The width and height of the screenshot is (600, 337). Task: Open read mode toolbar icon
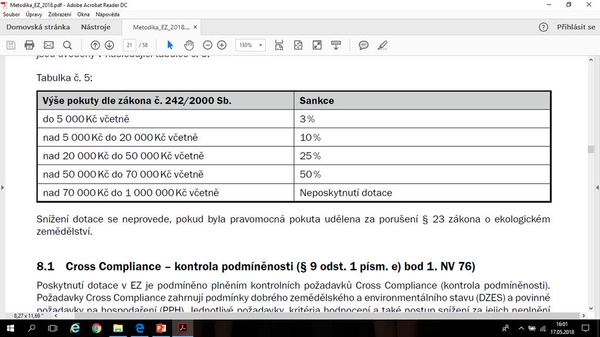coord(336,45)
